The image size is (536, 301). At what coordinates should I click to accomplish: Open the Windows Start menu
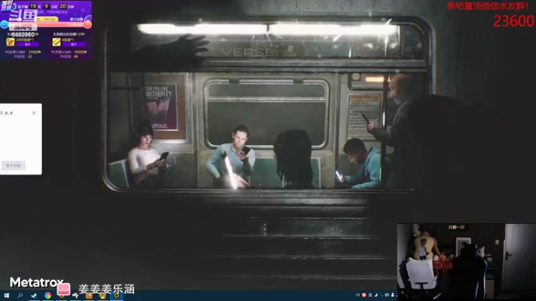(7, 296)
